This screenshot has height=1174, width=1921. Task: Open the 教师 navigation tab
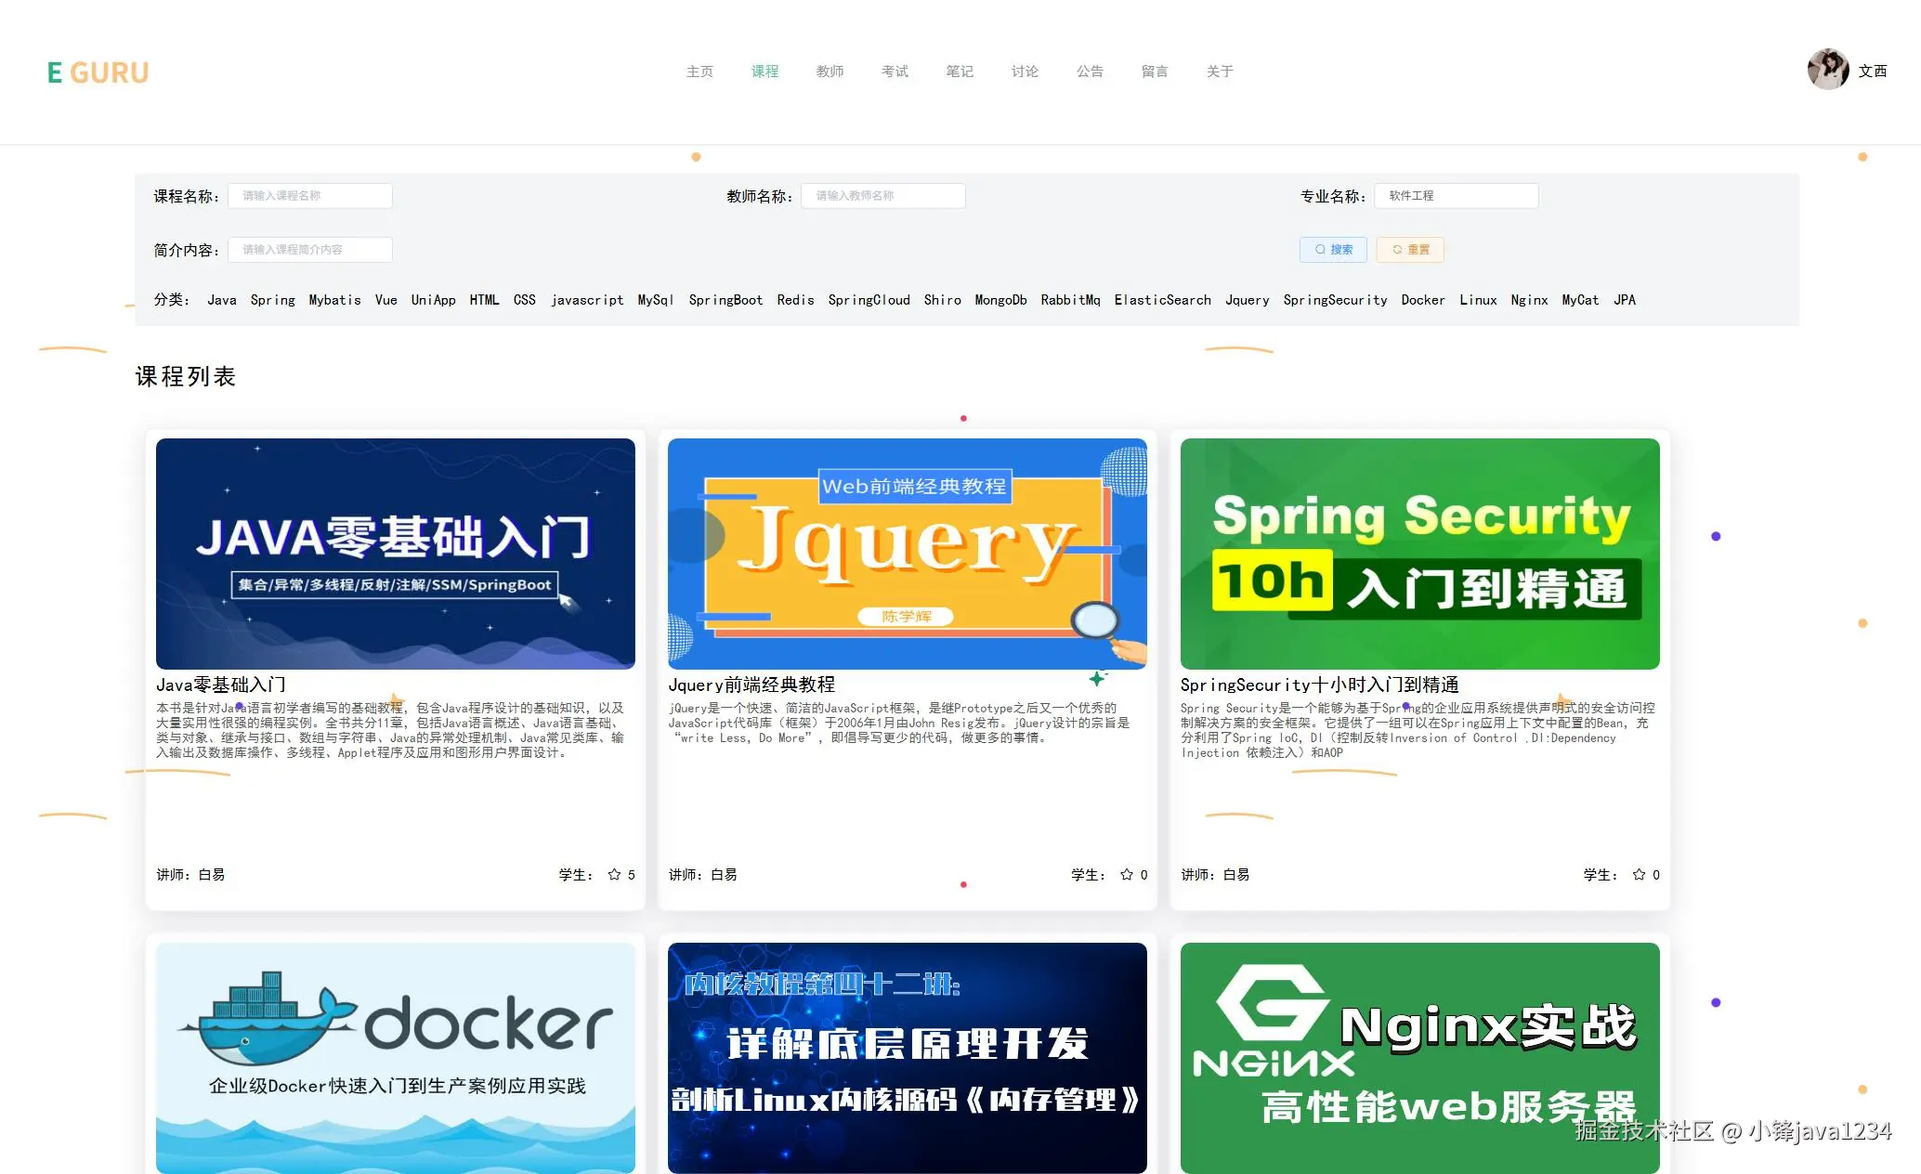(830, 72)
